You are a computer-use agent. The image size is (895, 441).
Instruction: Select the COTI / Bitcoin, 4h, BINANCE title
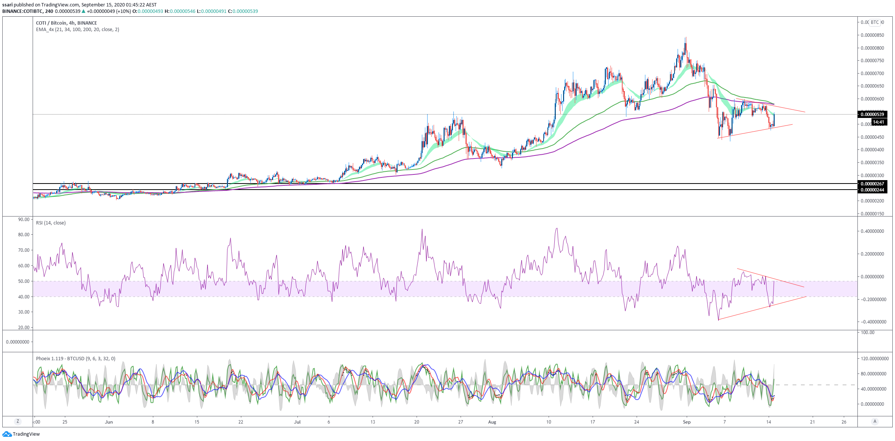(66, 23)
